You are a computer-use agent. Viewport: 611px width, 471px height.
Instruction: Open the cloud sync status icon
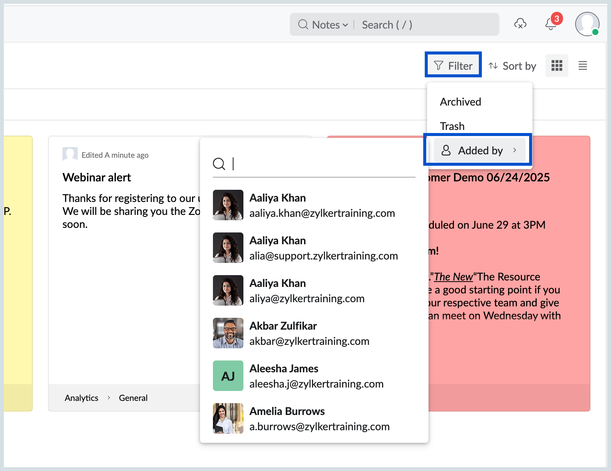[520, 24]
